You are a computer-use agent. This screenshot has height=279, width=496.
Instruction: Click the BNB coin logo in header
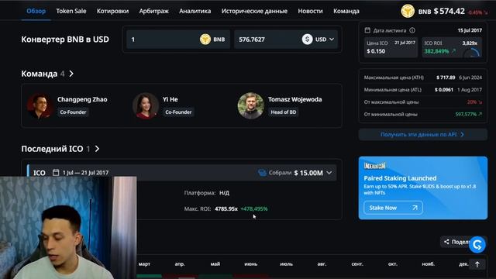tap(408, 11)
